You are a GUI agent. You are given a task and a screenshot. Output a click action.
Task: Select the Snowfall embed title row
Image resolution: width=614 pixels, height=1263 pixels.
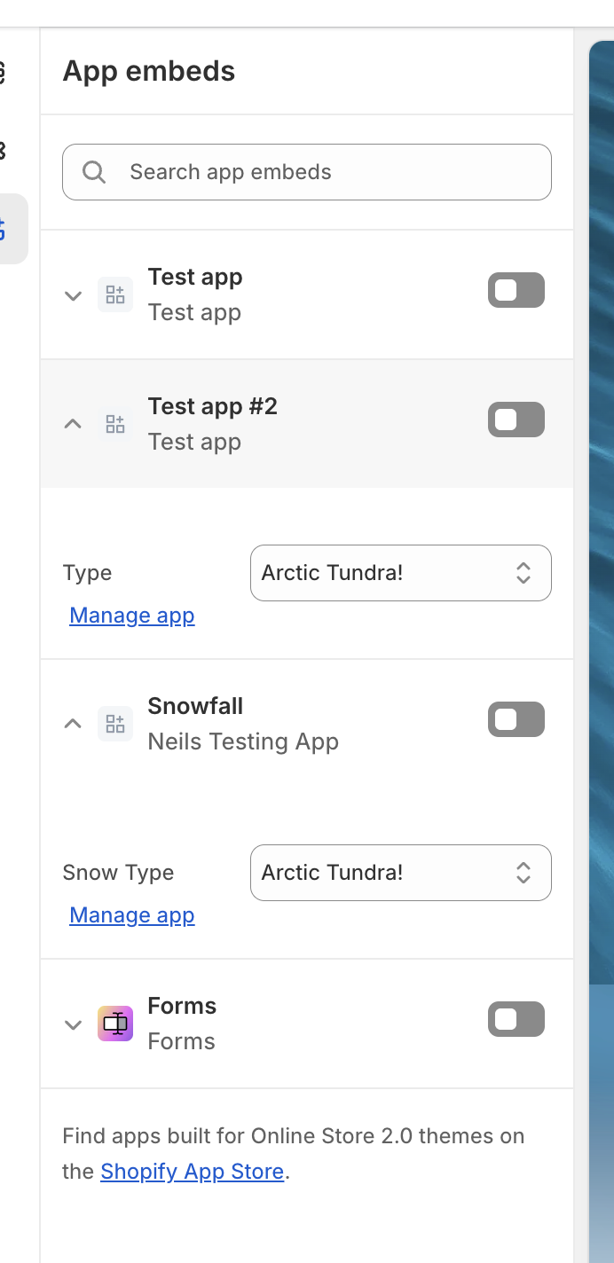(x=195, y=707)
